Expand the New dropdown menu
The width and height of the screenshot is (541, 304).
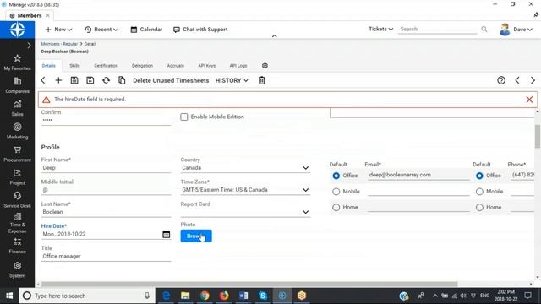click(58, 30)
